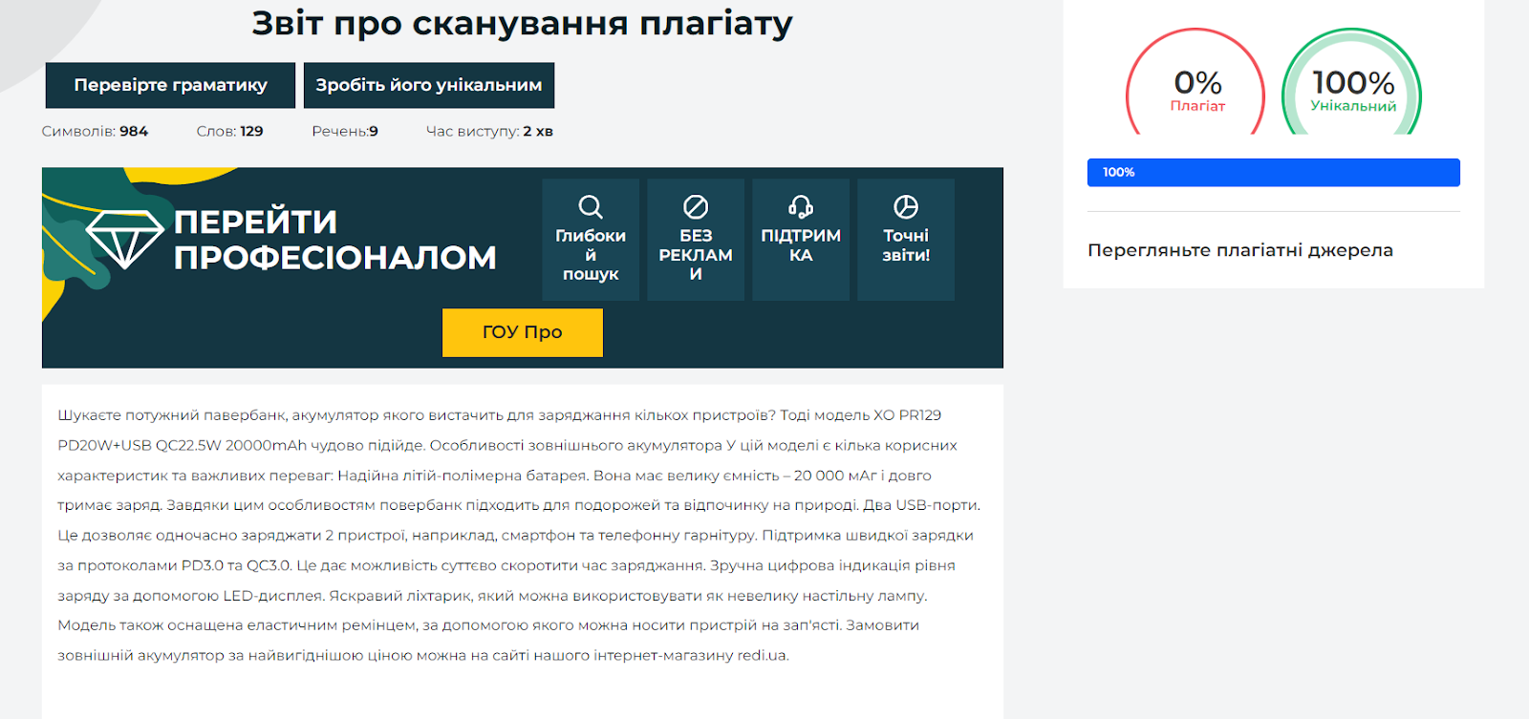Screen dimensions: 1529x719
Task: Click the ПЕРЕЙТИ ПРОФЕСІОНАЛОМ banner heading
Action: point(335,240)
